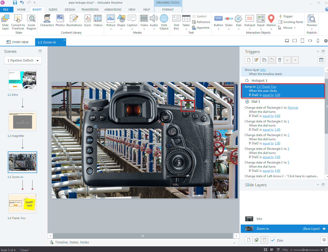328x252 pixels.
Task: Insert a new Slide Layer
Action: tap(5, 22)
